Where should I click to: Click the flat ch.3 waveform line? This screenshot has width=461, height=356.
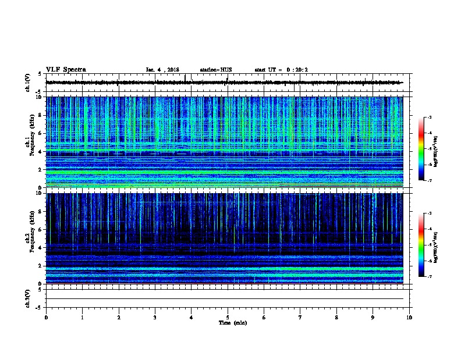tap(224, 299)
